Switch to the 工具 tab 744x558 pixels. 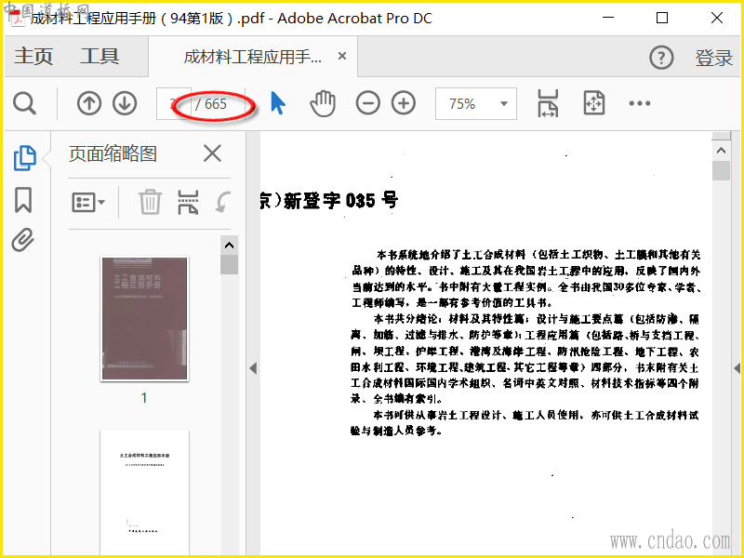coord(100,56)
